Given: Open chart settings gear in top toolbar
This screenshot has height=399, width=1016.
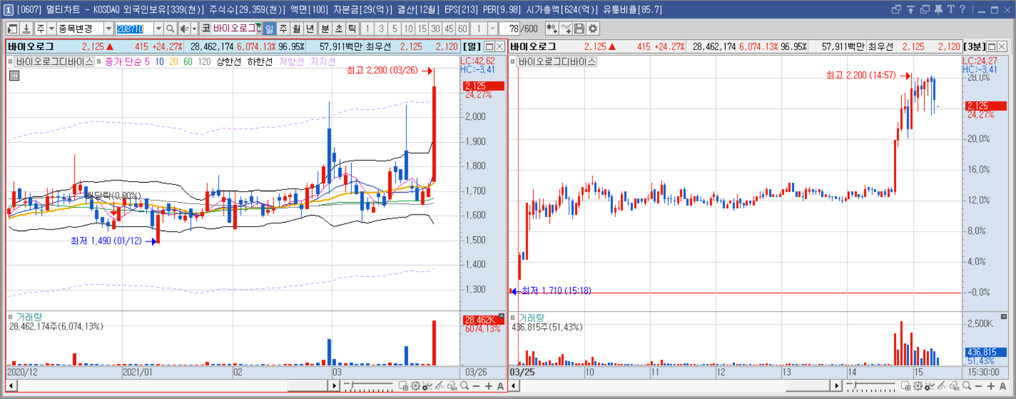Looking at the screenshot, I should pos(593,29).
